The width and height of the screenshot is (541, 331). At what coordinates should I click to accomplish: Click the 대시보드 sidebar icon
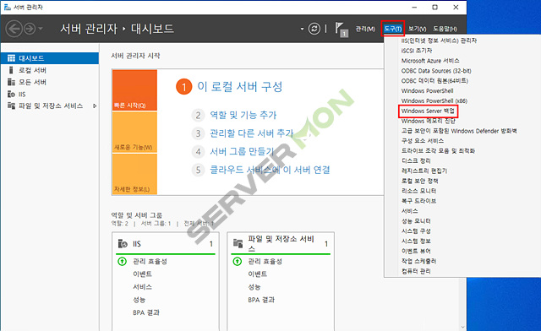(11, 58)
